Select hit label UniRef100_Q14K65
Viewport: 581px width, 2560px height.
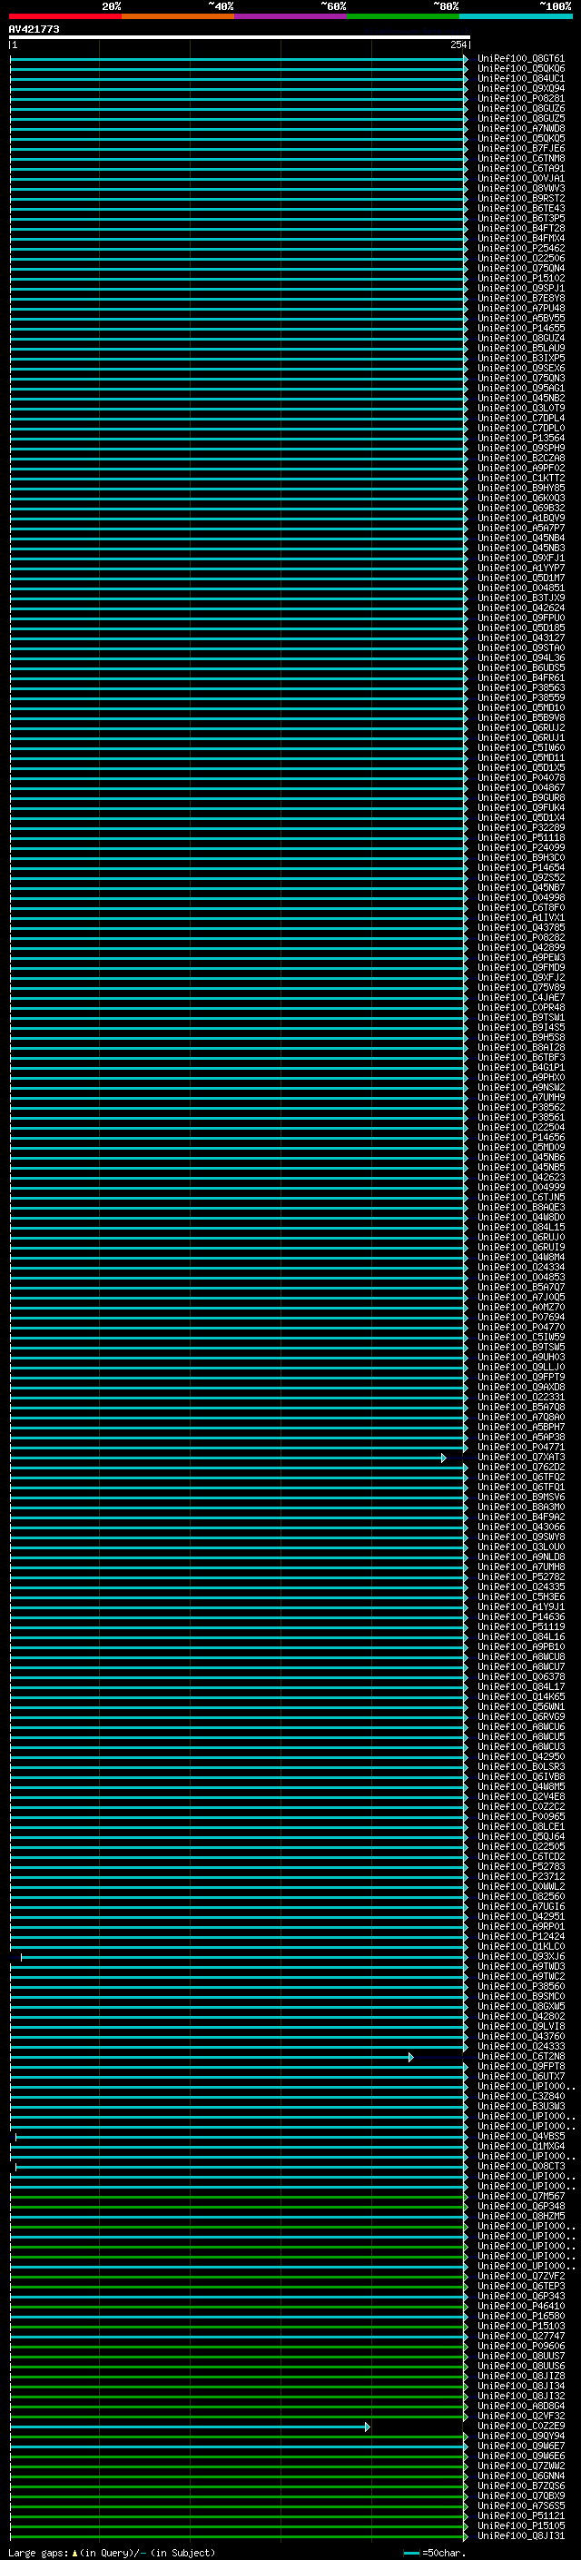coord(520,1696)
